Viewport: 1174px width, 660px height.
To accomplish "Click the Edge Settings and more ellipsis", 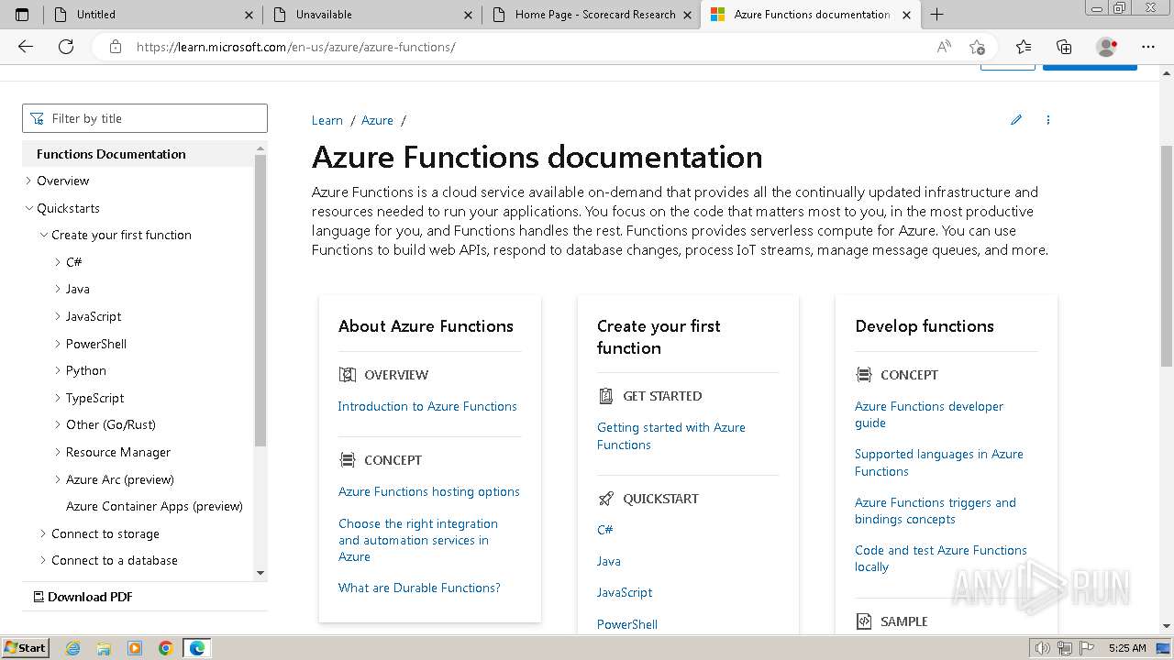I will pyautogui.click(x=1148, y=47).
